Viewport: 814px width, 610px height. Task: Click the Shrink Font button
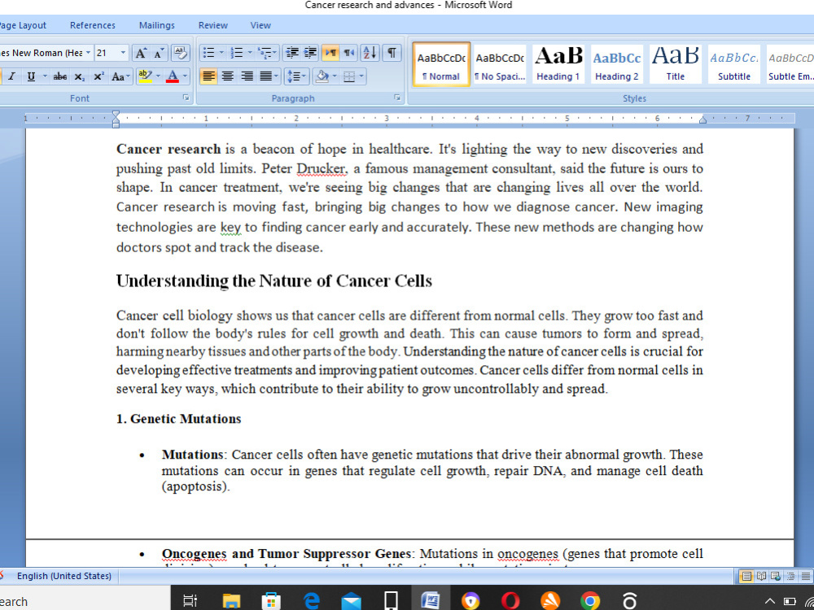[x=159, y=53]
